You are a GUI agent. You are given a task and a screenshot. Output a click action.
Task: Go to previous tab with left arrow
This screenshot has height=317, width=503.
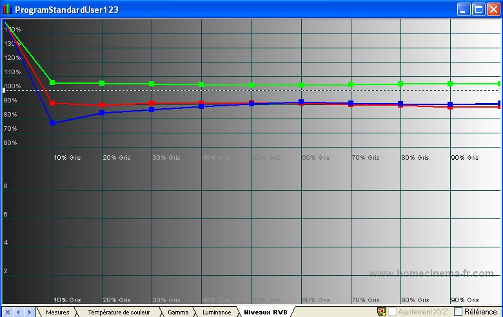click(x=18, y=312)
